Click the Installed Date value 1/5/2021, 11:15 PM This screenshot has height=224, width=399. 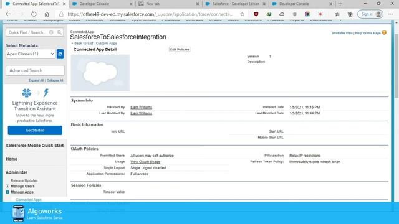305,107
